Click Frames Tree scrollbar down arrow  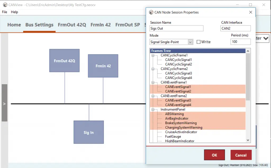(248, 140)
